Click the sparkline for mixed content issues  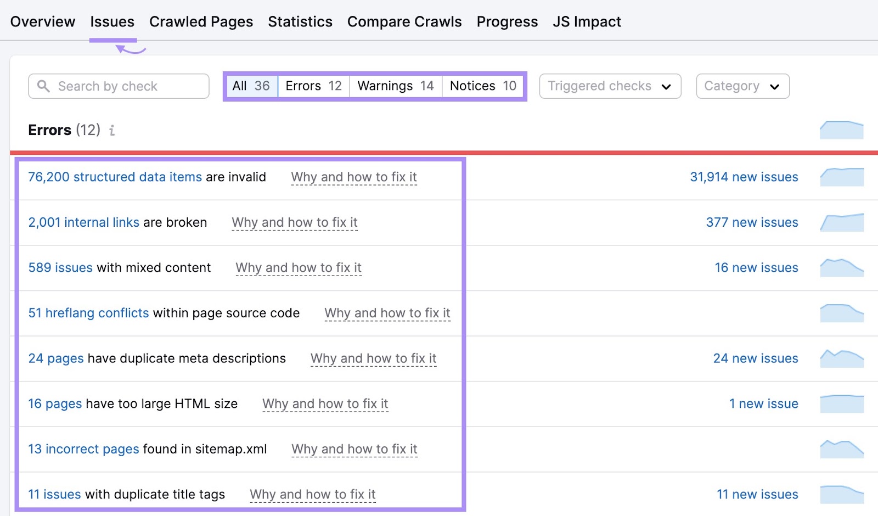[x=842, y=267]
